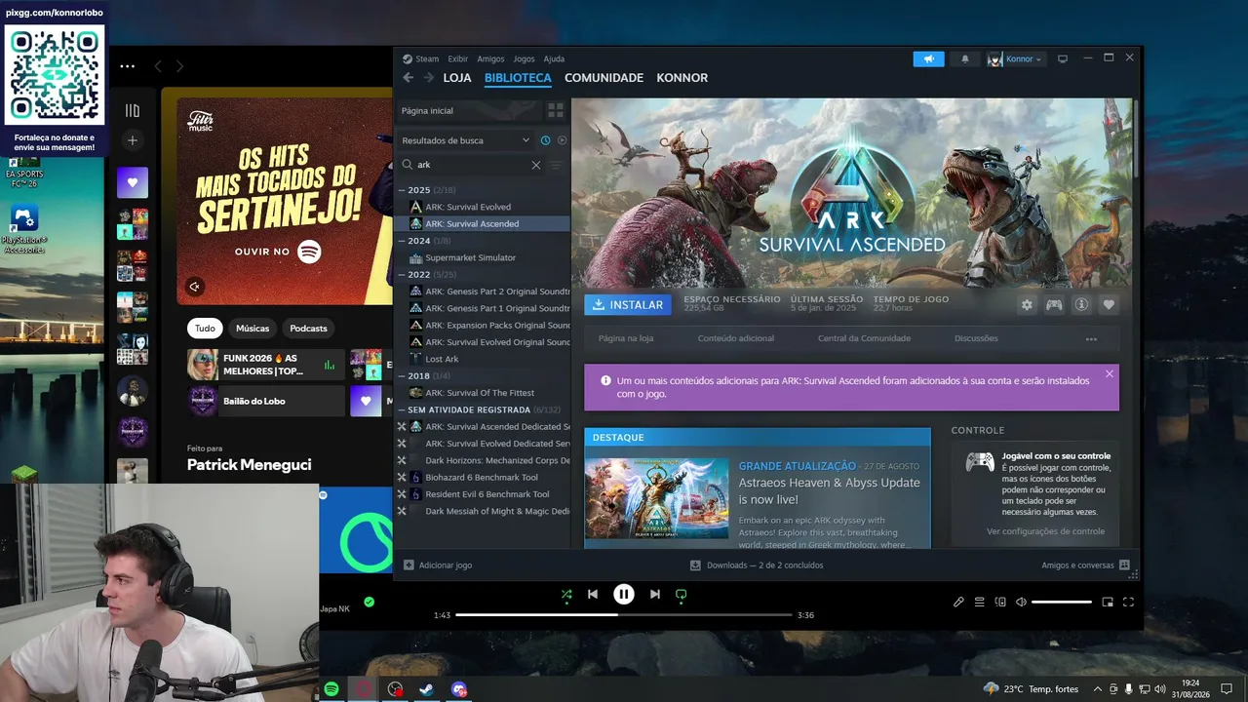Screen dimensions: 1248x702
Task: Open Steam from the Windows taskbar
Action: [x=427, y=689]
